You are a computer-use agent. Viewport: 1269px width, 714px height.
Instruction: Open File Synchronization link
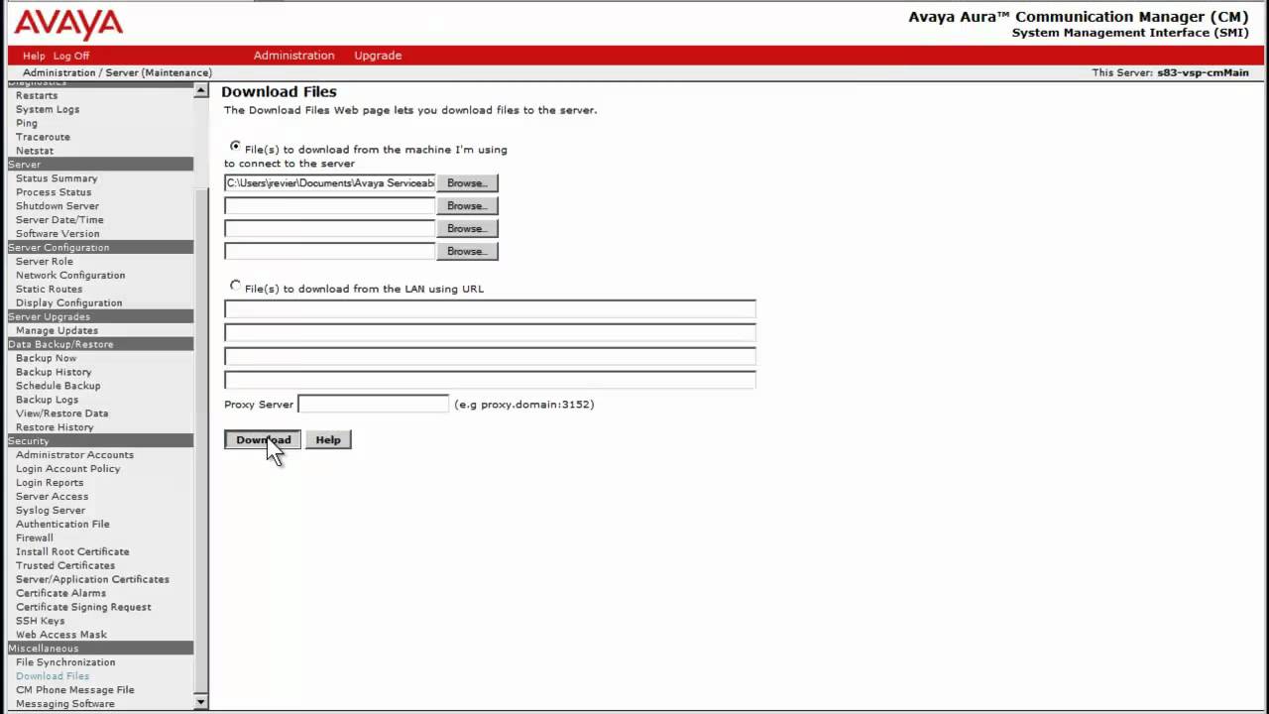pyautogui.click(x=65, y=664)
